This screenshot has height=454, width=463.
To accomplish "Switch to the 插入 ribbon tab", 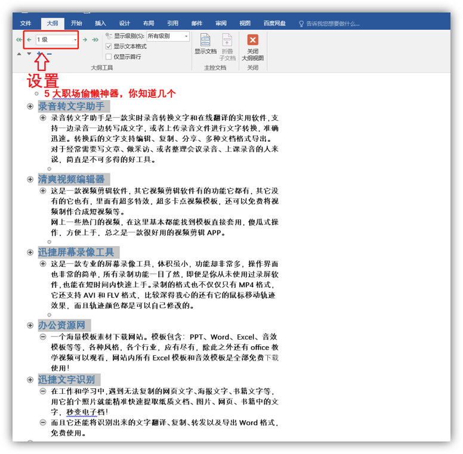I will (100, 23).
